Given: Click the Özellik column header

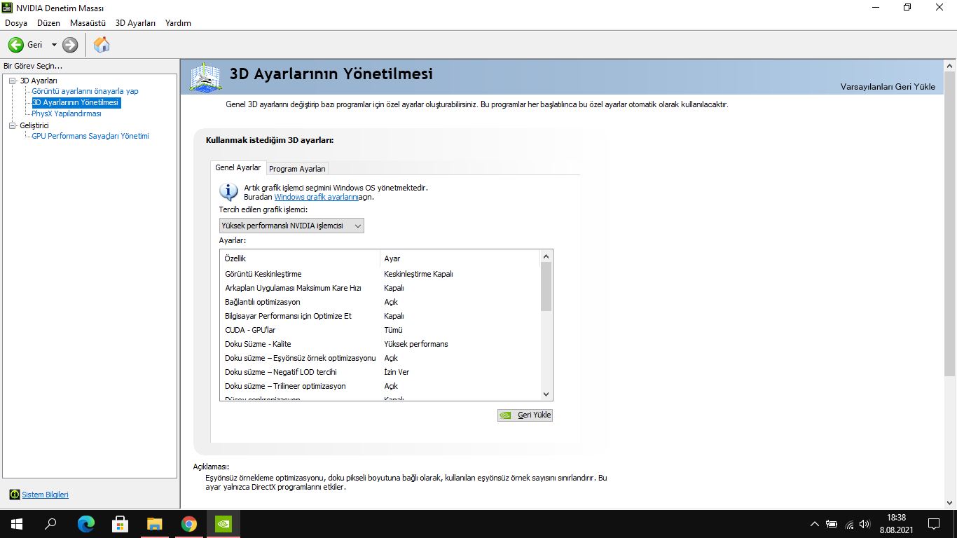Looking at the screenshot, I should tap(300, 258).
